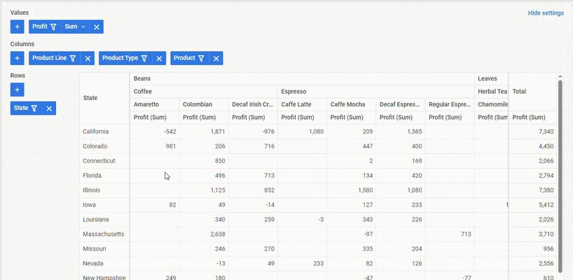This screenshot has width=573, height=280.
Task: Select the Louisiana row label
Action: pos(104,219)
